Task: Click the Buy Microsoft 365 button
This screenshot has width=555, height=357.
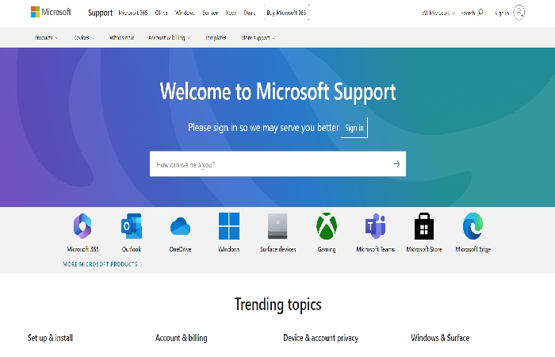Action: [x=286, y=13]
